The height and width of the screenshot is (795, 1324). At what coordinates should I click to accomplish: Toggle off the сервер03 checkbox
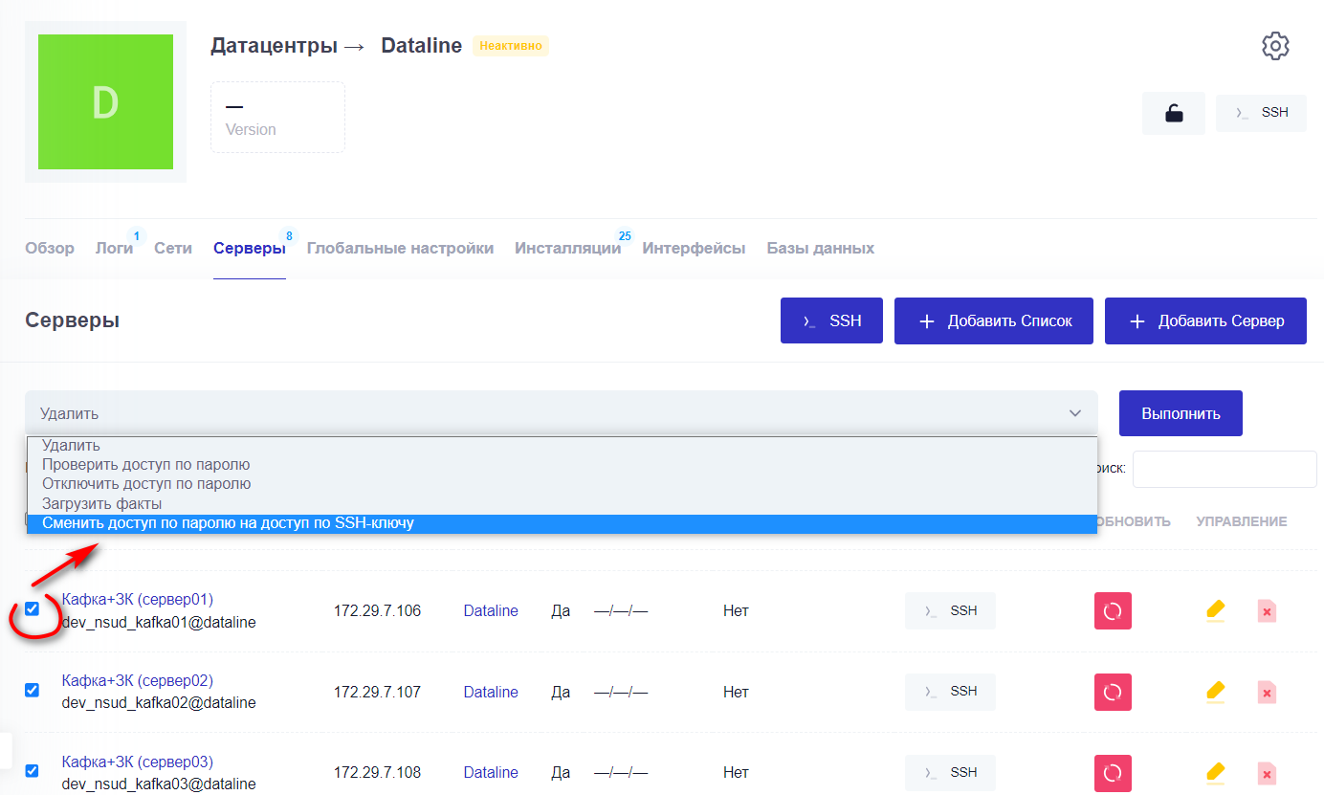pos(32,771)
